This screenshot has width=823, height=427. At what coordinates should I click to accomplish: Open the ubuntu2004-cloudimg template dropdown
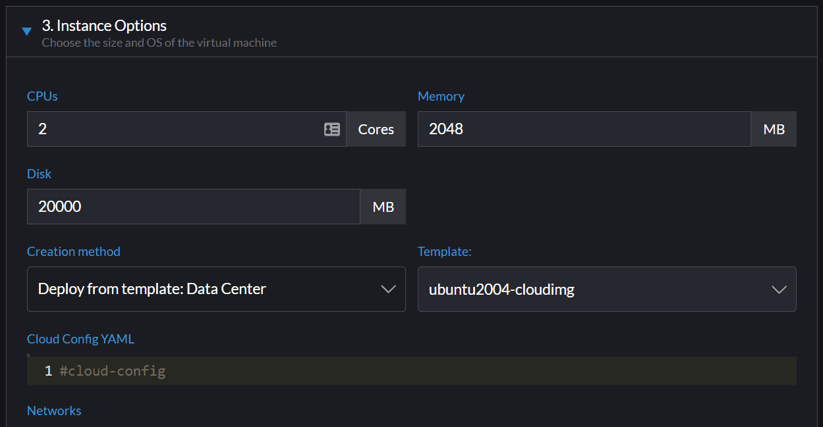[593, 289]
